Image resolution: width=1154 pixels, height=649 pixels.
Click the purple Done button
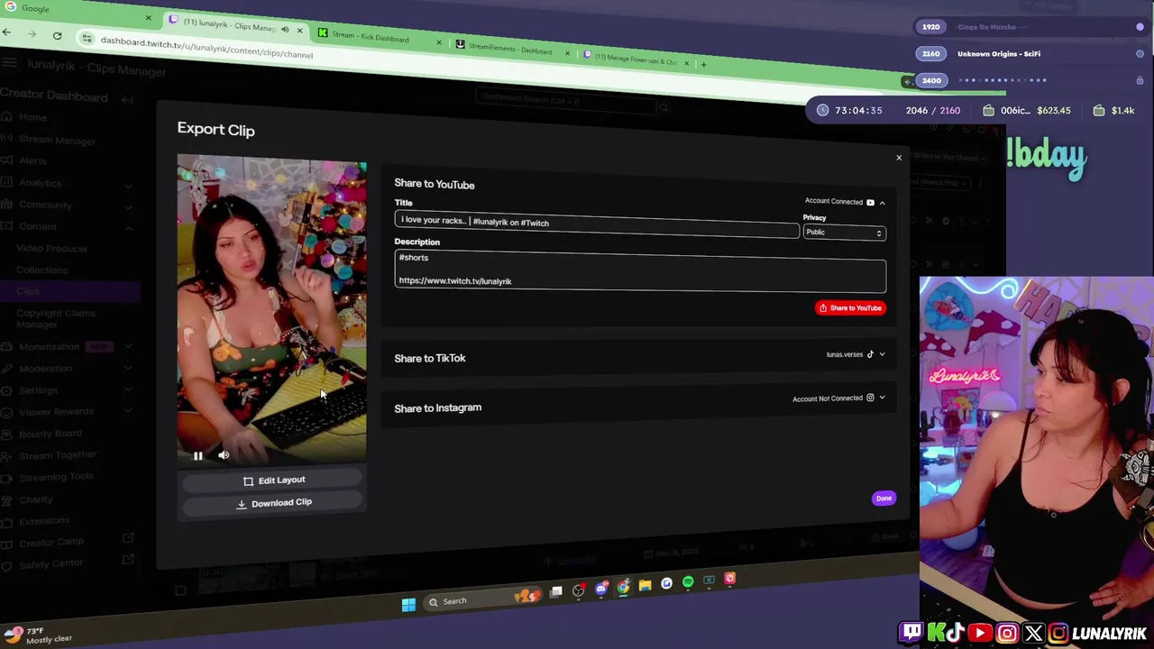(884, 498)
